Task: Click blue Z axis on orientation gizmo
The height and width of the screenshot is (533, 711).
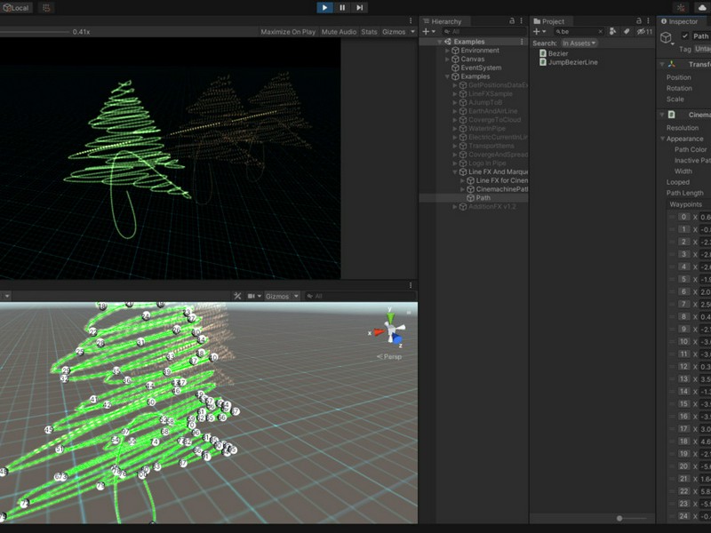Action: [396, 339]
